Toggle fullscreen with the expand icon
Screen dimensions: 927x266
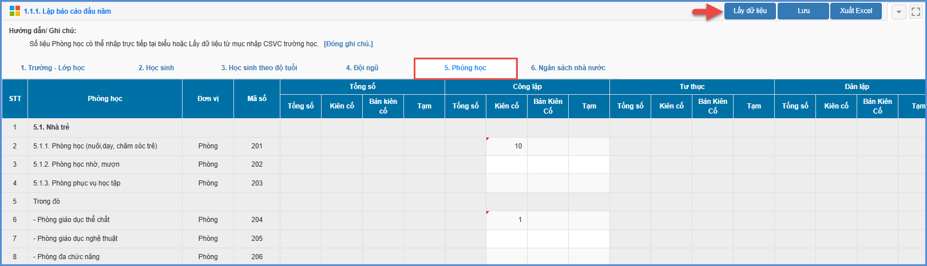pos(916,11)
